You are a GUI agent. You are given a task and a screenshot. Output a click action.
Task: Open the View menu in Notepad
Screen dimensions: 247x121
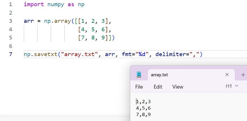[x=178, y=87]
